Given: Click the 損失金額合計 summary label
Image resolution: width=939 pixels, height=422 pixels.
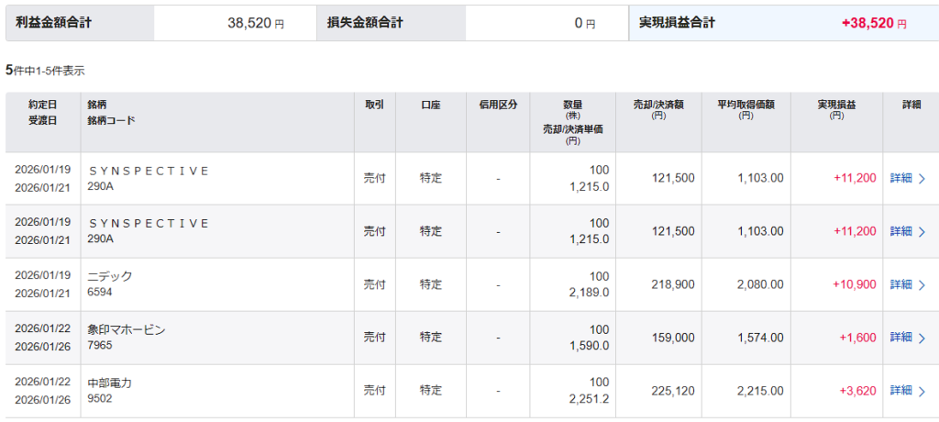Looking at the screenshot, I should pos(365,22).
